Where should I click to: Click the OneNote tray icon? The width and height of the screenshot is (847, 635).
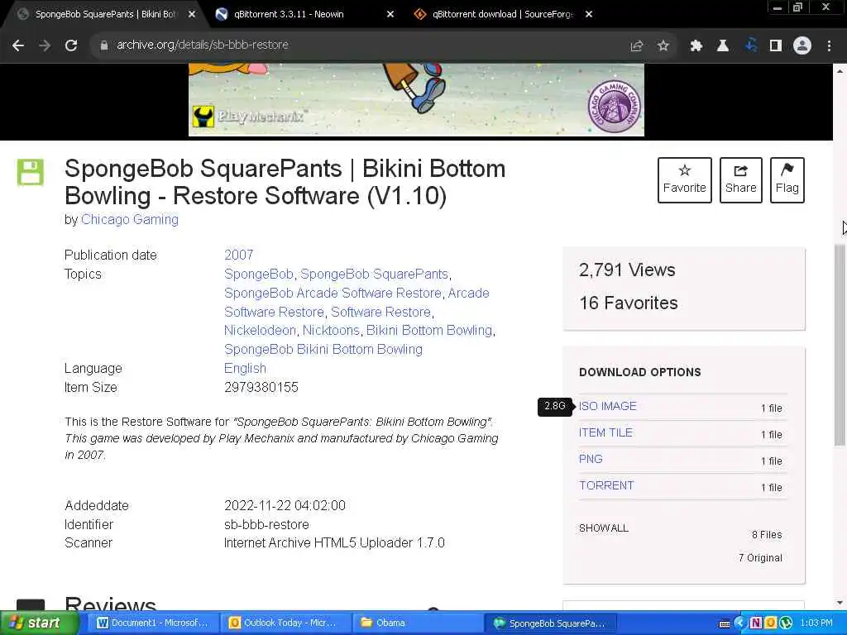pyautogui.click(x=756, y=623)
